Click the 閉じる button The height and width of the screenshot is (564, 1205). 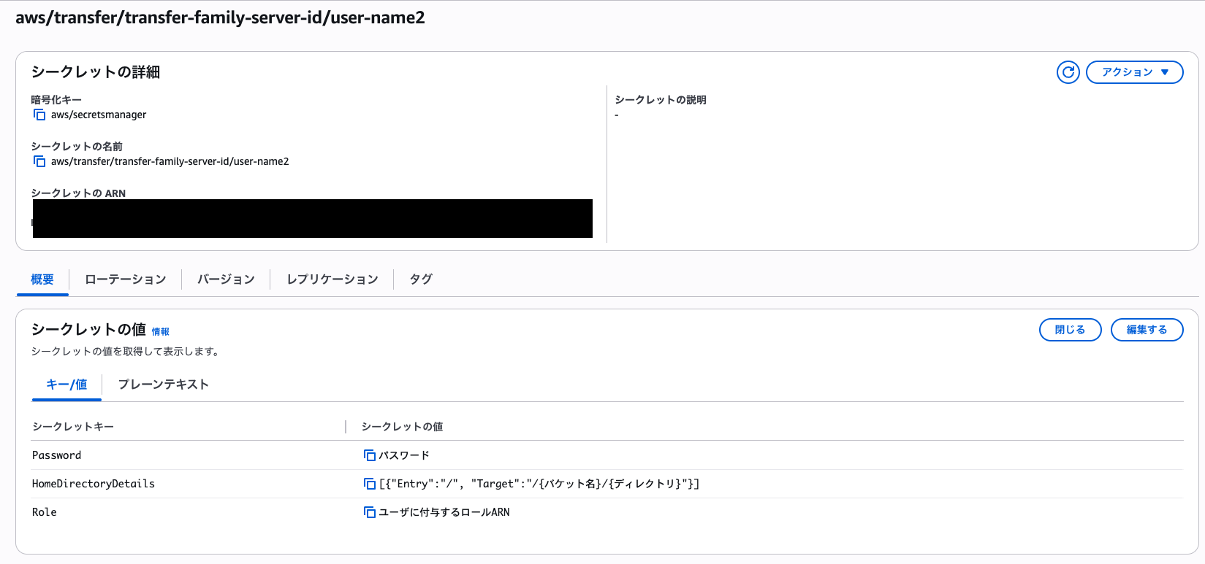click(1070, 330)
